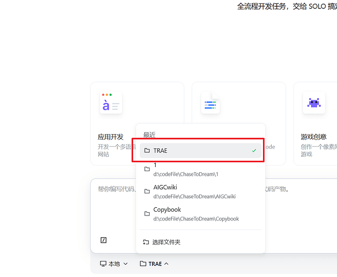Viewport: 337px width, 277px height.
Task: Click folder icon beside Copybook entry
Action: coord(147,214)
